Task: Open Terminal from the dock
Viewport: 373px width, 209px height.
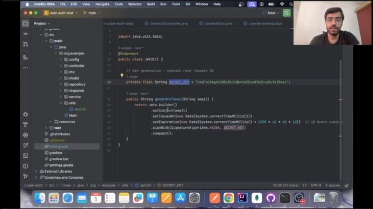Action: 285,198
